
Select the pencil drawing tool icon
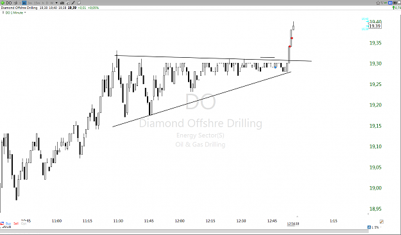(73, 3)
